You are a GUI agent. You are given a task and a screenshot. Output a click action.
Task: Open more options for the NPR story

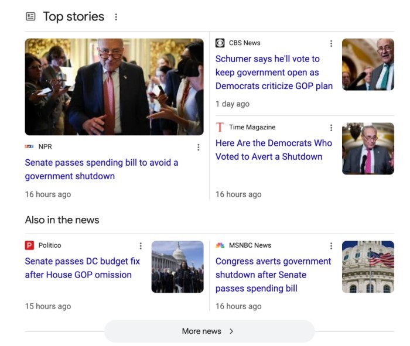pos(198,147)
